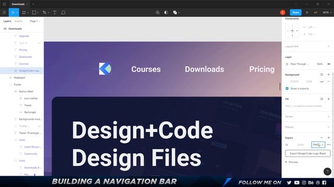Select the icon-twitter layer
Screen dimensions: 334x187
coord(31,98)
